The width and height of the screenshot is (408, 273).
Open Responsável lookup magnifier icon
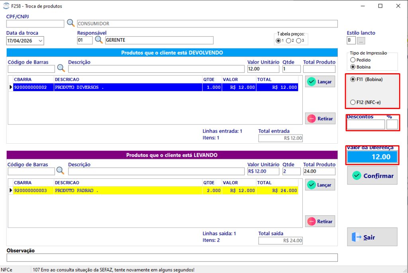pos(99,40)
